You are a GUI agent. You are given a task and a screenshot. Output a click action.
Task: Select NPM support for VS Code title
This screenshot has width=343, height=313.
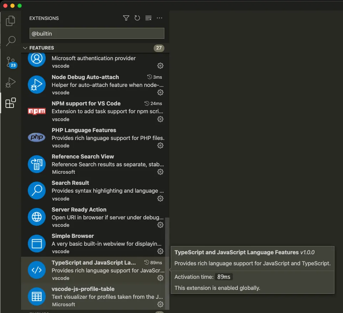click(x=86, y=104)
